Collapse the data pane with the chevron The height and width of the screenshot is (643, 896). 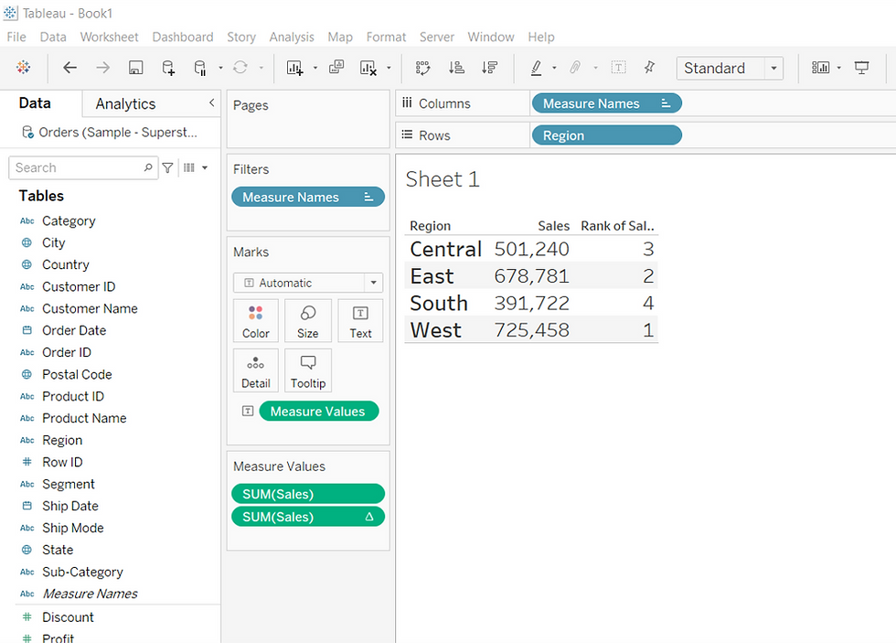click(x=211, y=102)
